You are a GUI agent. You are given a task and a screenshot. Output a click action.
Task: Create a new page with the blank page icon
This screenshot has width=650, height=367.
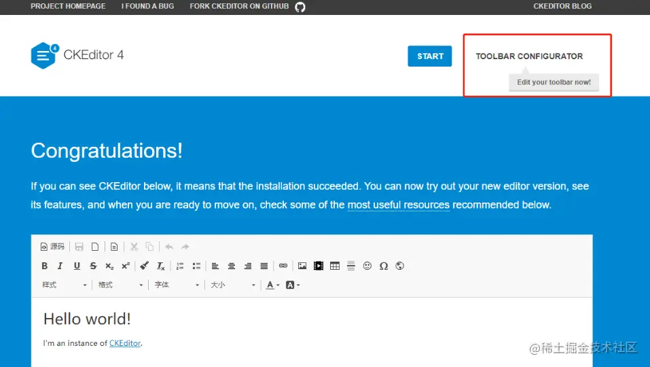coord(95,247)
